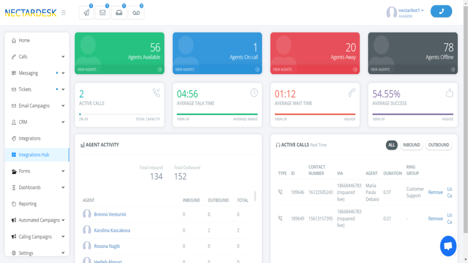468x263 pixels.
Task: Click the Reporting clock icon in sidebar
Action: click(14, 204)
